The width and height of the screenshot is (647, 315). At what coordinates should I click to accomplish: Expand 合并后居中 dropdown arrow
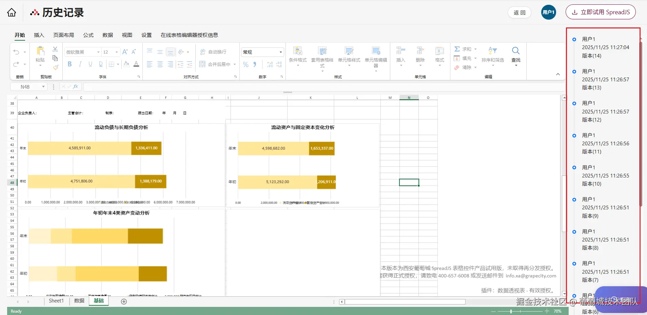pos(235,64)
